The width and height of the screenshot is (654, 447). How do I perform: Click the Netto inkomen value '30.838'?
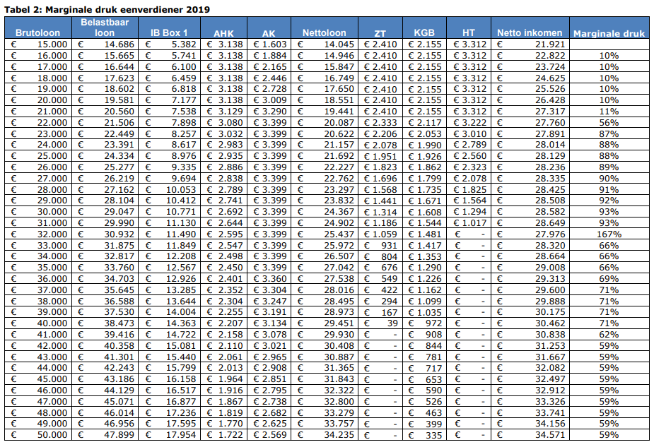click(x=550, y=335)
